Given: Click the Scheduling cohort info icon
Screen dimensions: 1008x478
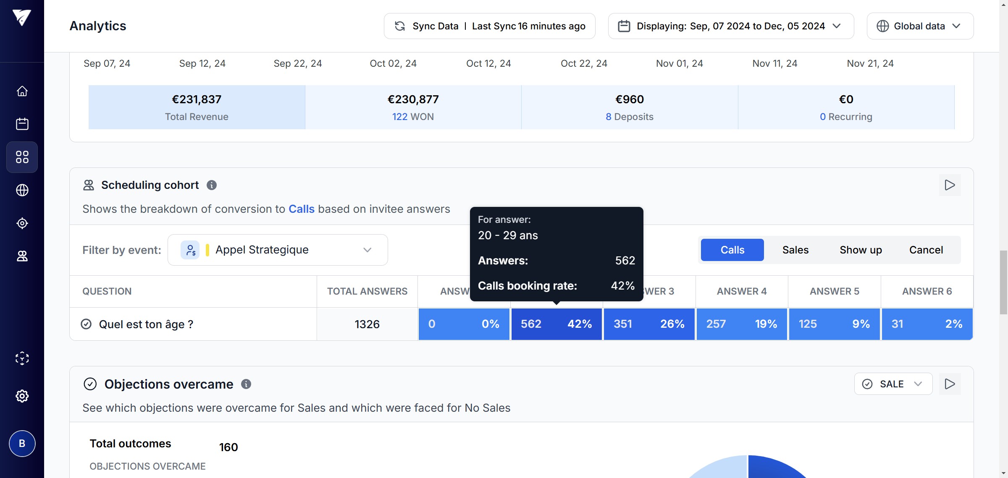Looking at the screenshot, I should 212,185.
